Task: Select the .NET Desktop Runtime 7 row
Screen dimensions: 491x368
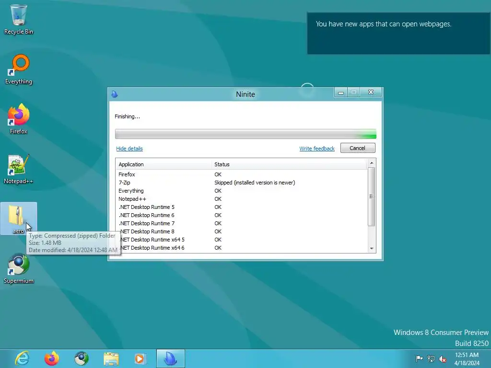Action: point(241,223)
